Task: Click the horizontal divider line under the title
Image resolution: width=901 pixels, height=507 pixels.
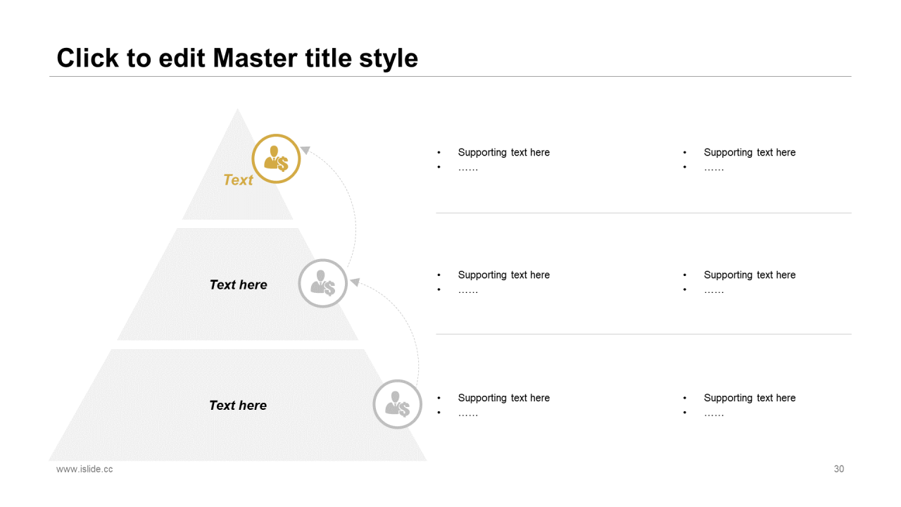Action: pyautogui.click(x=450, y=76)
